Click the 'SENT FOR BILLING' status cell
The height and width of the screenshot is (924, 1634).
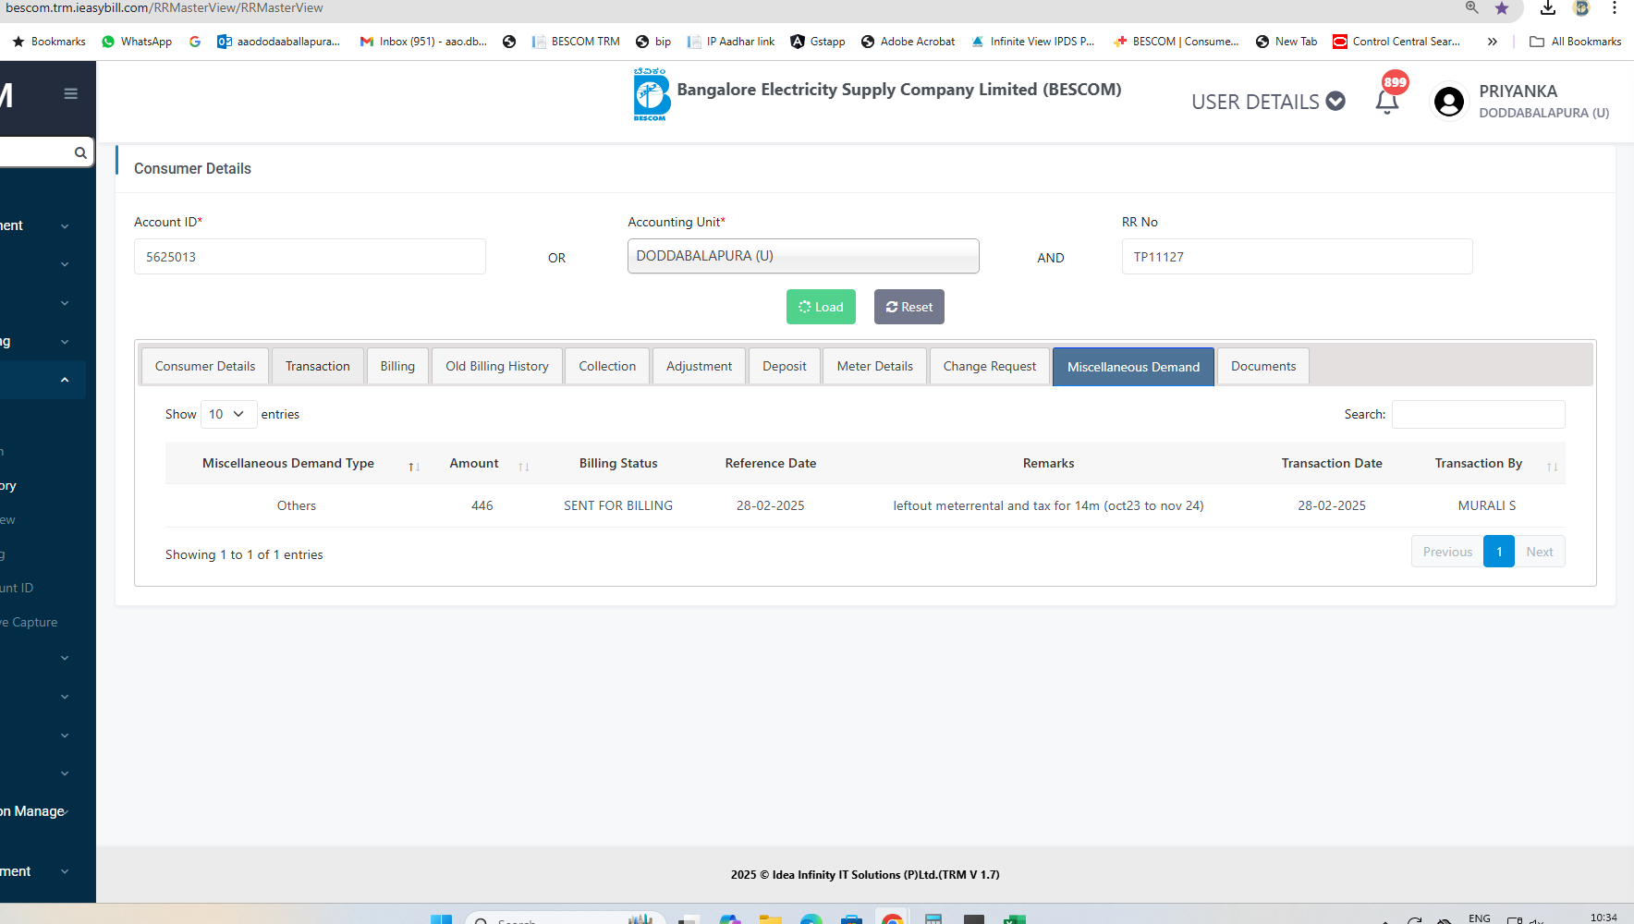tap(618, 505)
